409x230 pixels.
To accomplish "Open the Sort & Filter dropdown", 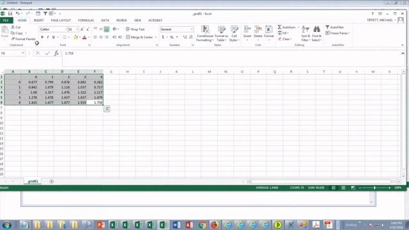I will [305, 33].
